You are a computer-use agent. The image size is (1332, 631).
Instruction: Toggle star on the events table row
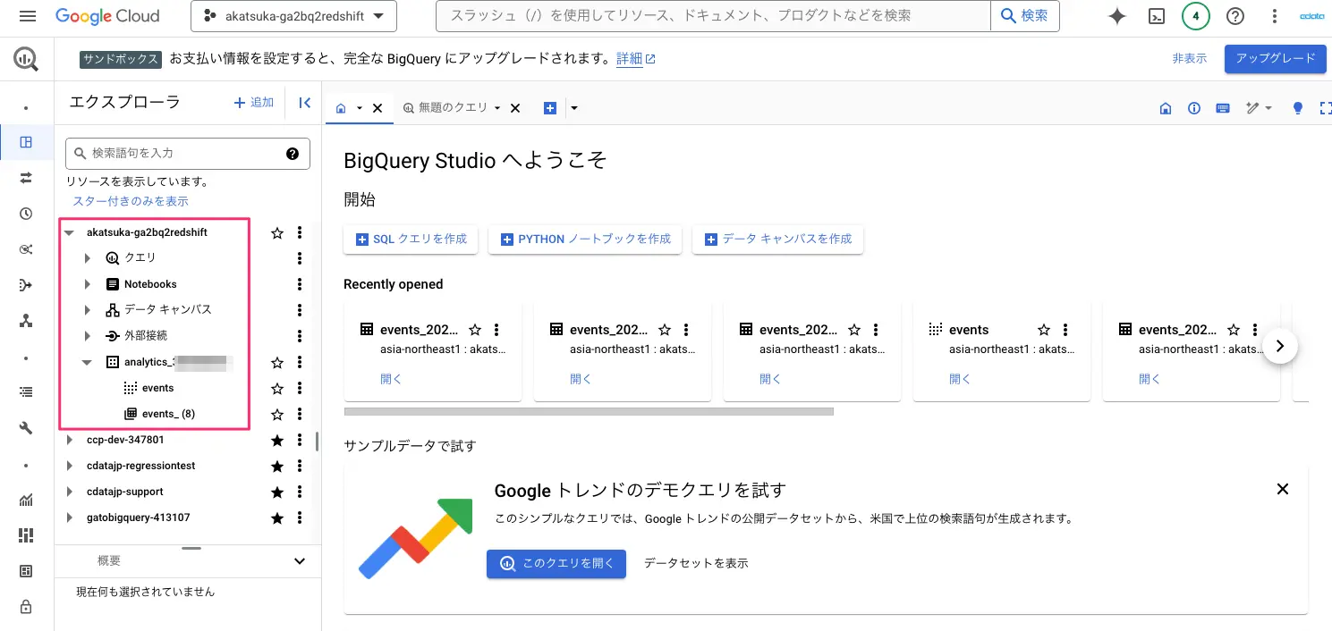pyautogui.click(x=277, y=388)
